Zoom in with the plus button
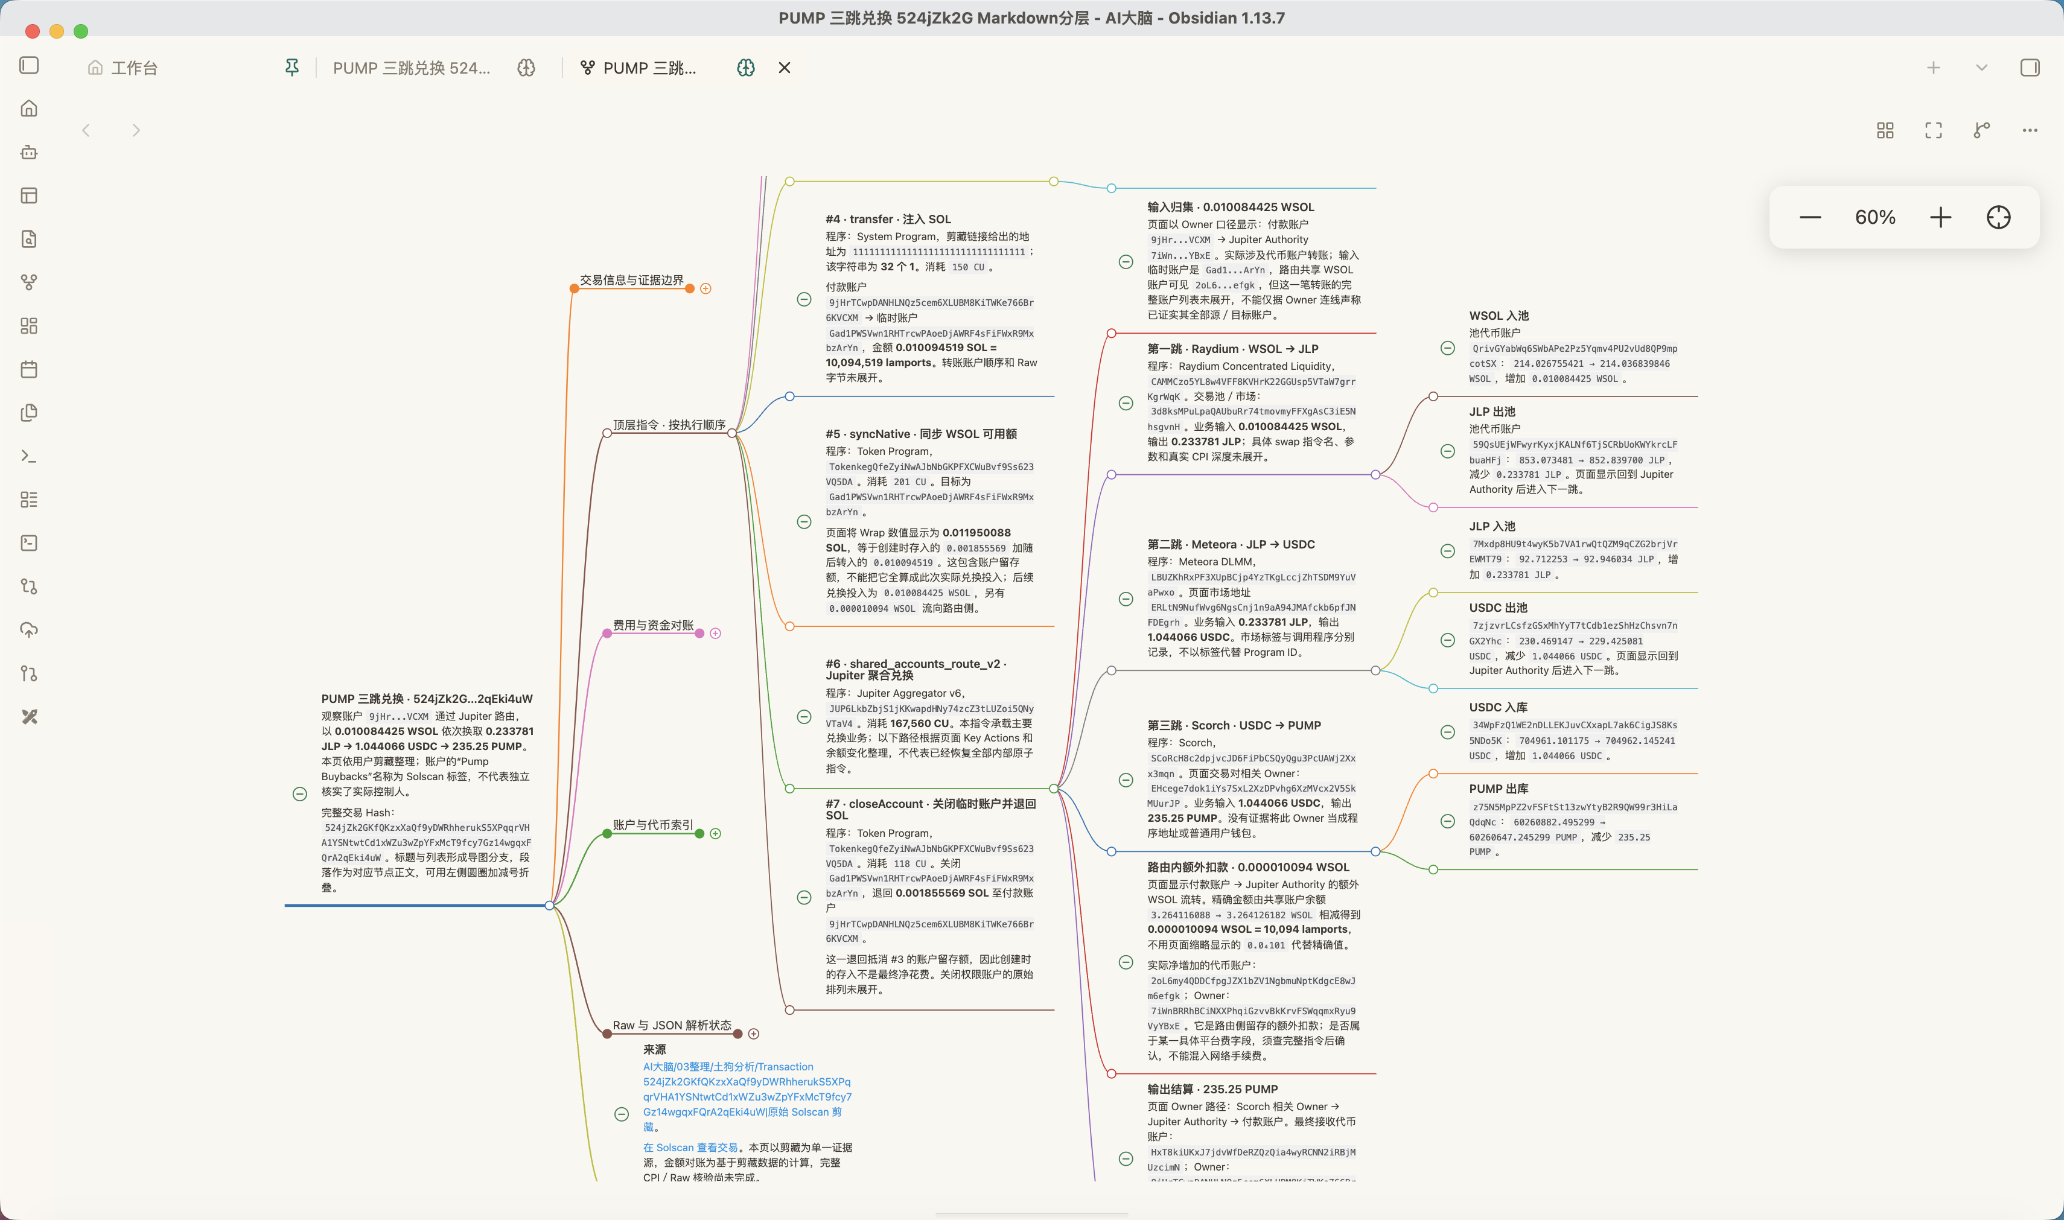 pos(1941,217)
